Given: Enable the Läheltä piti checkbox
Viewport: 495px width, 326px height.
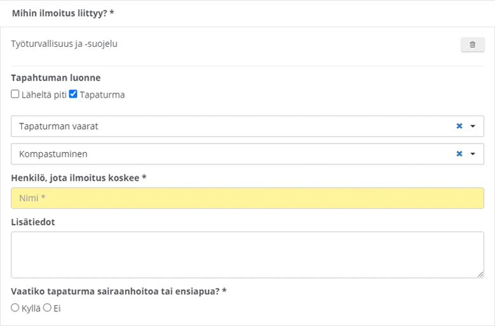Looking at the screenshot, I should tap(15, 94).
